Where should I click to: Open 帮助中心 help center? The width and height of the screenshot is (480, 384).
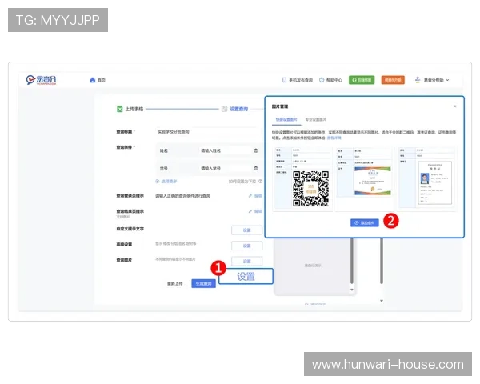(330, 80)
